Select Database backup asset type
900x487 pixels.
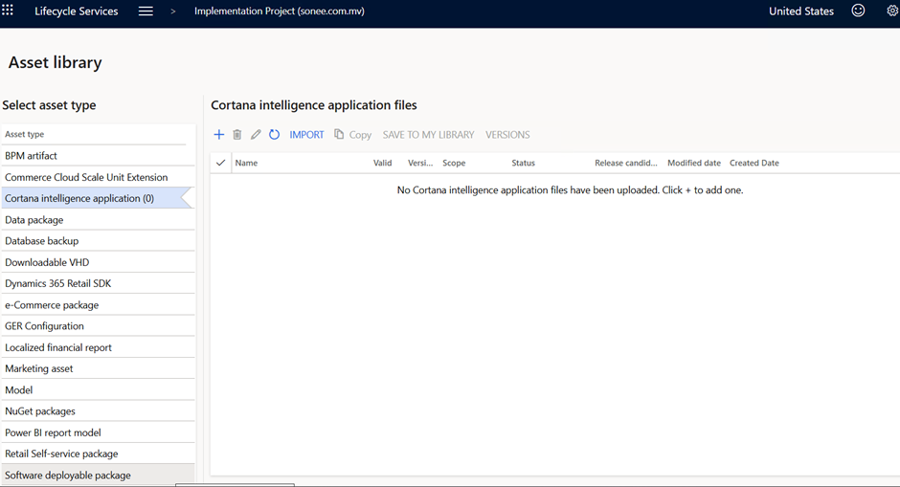point(99,241)
